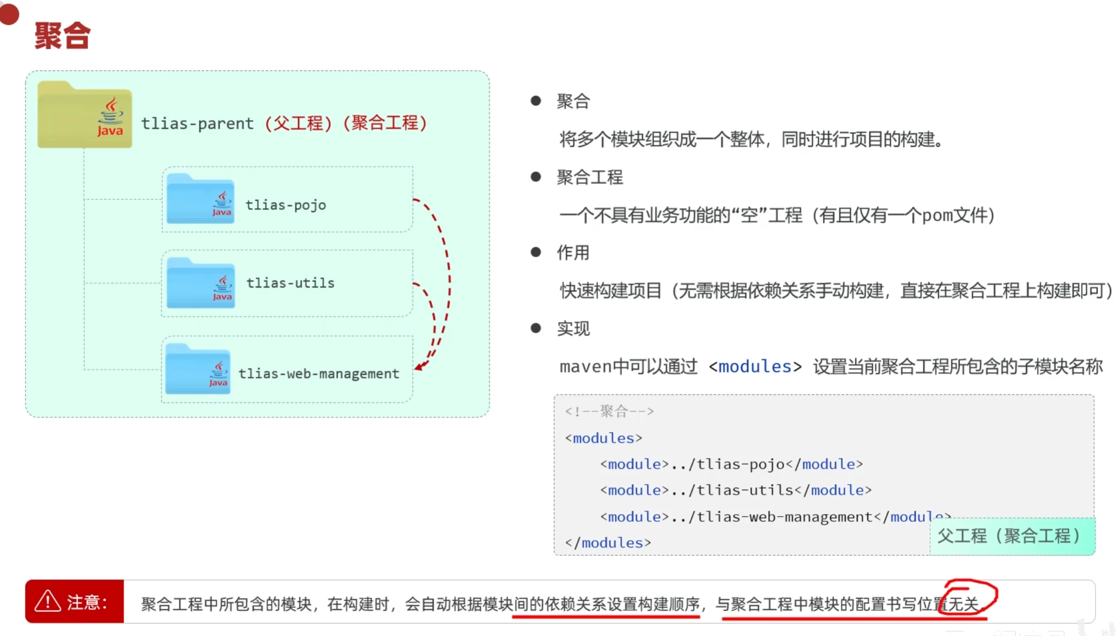Click the bullet point before 聚合工程
Image resolution: width=1117 pixels, height=636 pixels.
536,177
